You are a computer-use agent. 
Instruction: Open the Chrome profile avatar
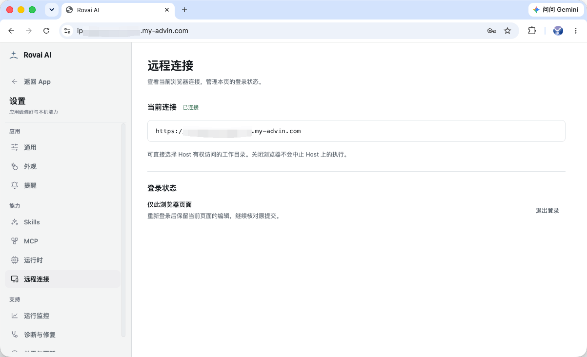pos(558,31)
